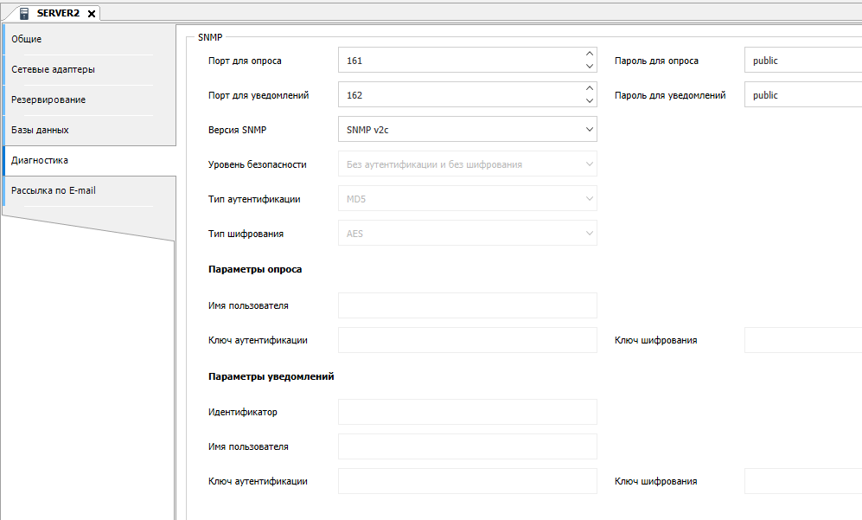The height and width of the screenshot is (520, 862).
Task: Click the Пароль для опроса field
Action: click(x=801, y=61)
